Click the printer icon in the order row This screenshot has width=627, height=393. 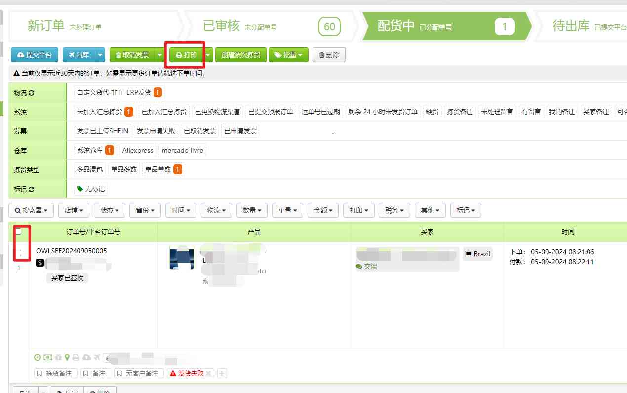click(75, 357)
